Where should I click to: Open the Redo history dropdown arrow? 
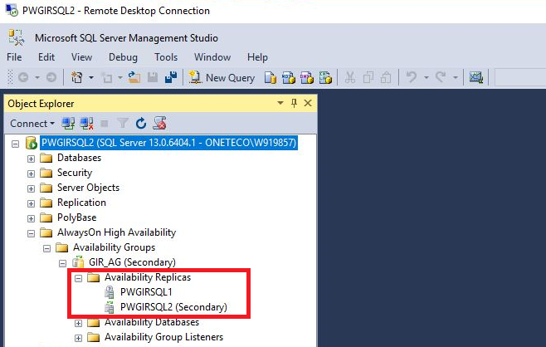[x=456, y=77]
